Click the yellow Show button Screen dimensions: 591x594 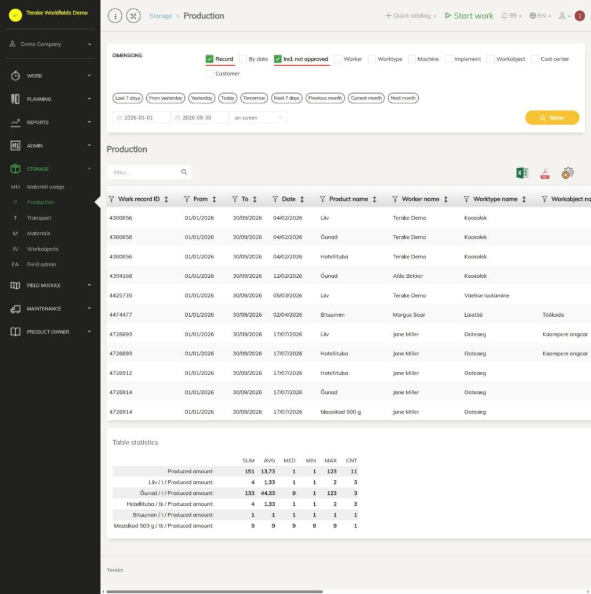pyautogui.click(x=552, y=118)
